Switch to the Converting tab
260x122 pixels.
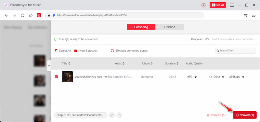click(141, 27)
